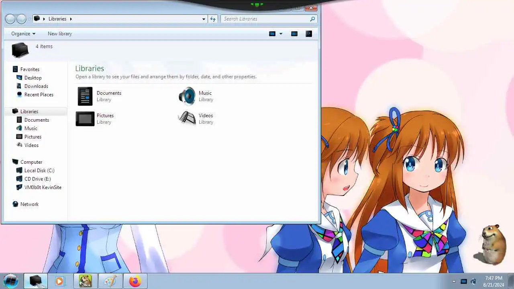
Task: Expand root arrow before Libraries in address bar
Action: (44, 19)
